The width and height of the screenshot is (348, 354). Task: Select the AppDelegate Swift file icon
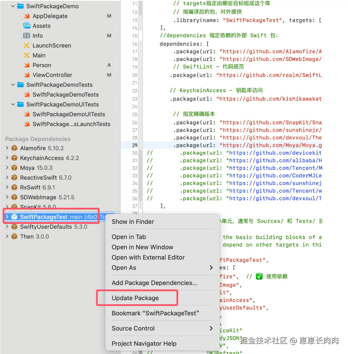[x=27, y=16]
